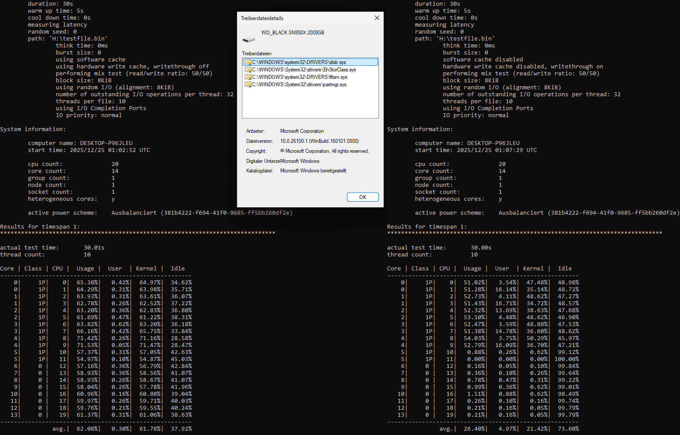The height and width of the screenshot is (435, 680).
Task: Click OK in Treiberdateidetails dialog
Action: coord(363,197)
